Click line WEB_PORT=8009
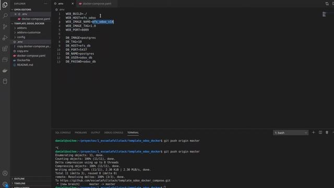 click(x=77, y=30)
